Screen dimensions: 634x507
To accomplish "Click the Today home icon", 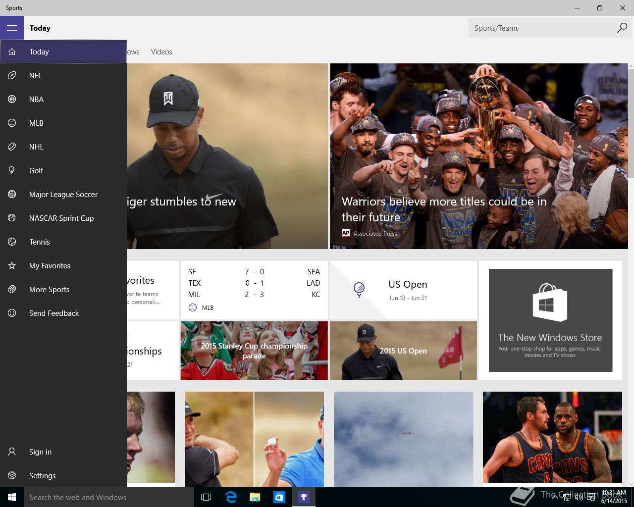I will pyautogui.click(x=12, y=51).
